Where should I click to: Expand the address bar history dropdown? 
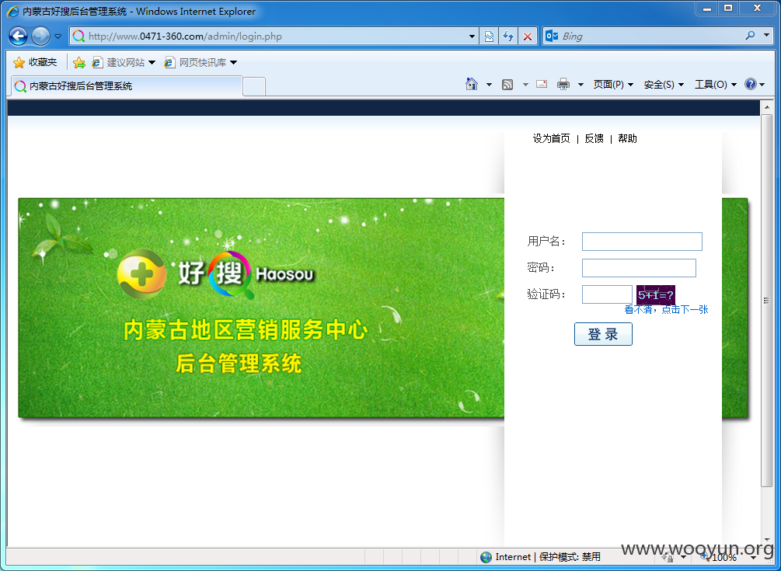(x=472, y=37)
